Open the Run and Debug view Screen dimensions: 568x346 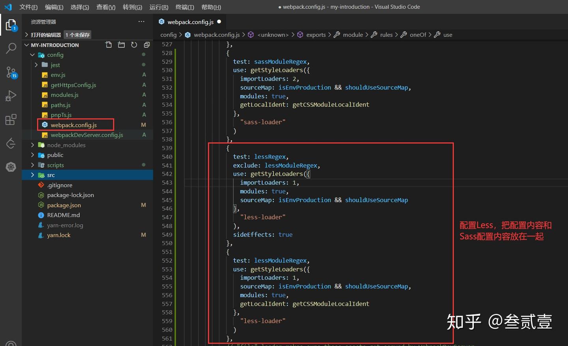pos(11,96)
